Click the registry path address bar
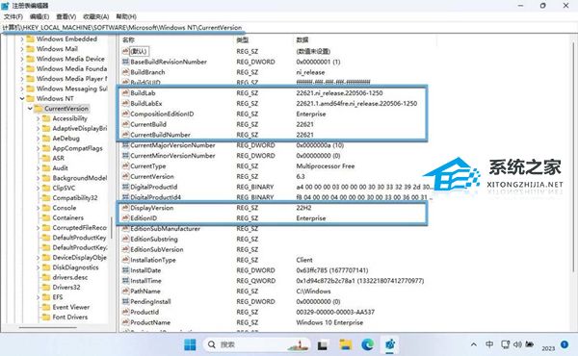Viewport: 578px width, 356px height. (287, 28)
